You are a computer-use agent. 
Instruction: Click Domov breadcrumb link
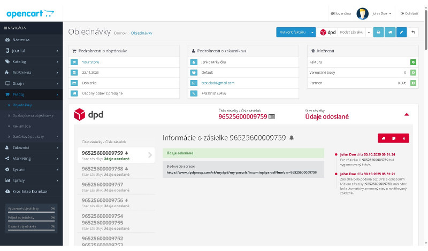click(x=120, y=33)
